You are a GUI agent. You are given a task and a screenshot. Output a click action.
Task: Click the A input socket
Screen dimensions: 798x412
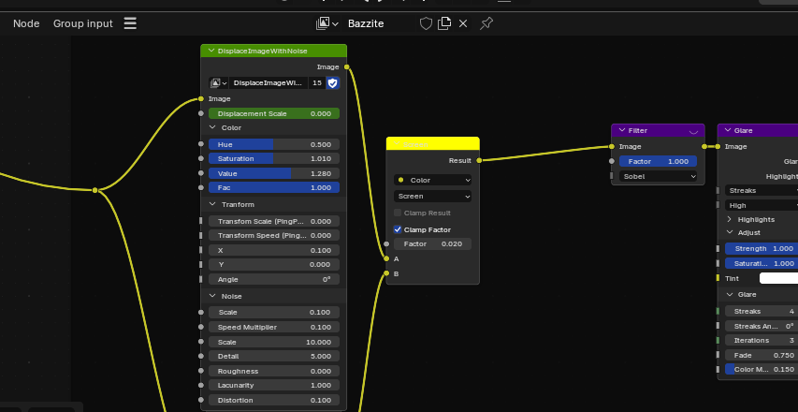386,258
